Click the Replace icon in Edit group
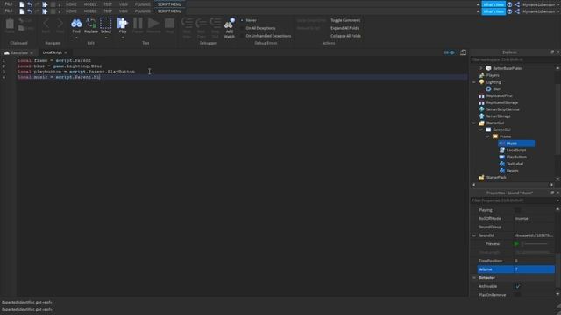Screen dimensions: 561x315 (91, 24)
